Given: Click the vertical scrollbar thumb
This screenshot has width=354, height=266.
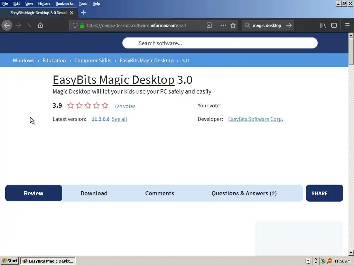Looking at the screenshot, I should 351,52.
